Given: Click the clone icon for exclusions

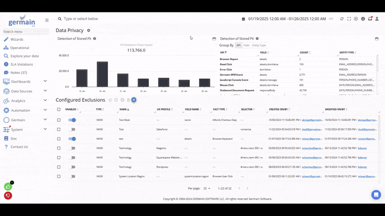Looking at the screenshot, I should coord(110,100).
